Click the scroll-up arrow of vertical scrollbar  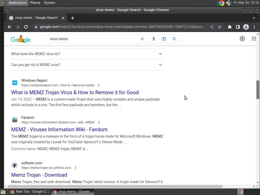coord(258,34)
